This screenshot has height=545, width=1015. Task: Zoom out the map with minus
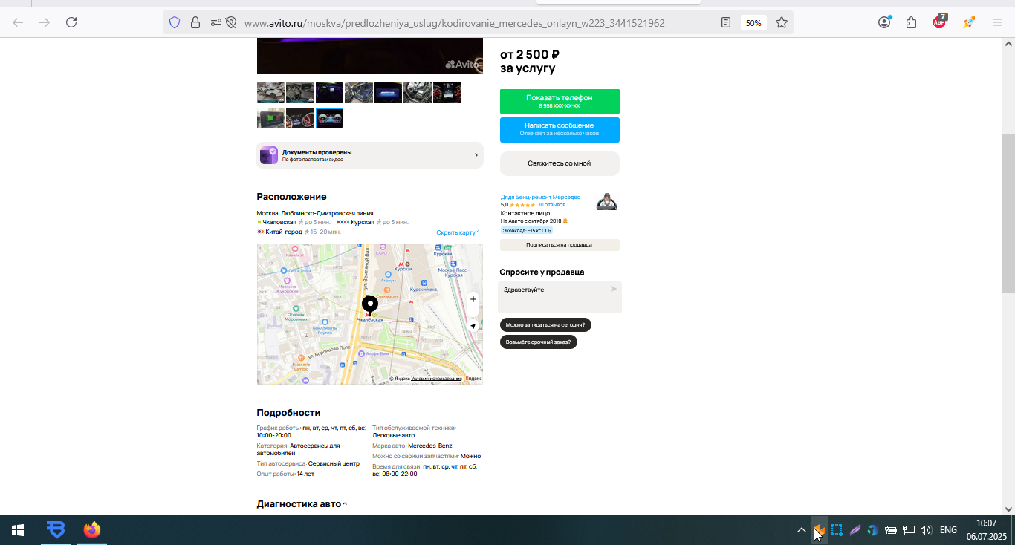point(473,310)
